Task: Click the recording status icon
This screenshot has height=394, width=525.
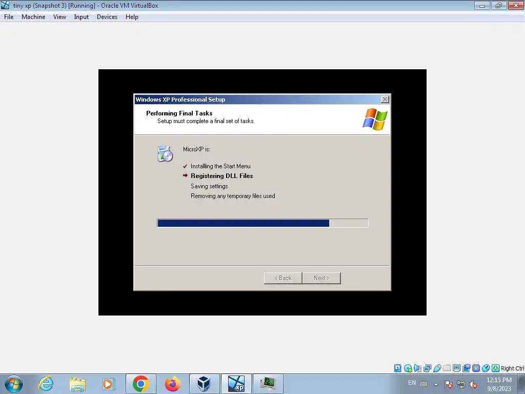Action: [466, 368]
